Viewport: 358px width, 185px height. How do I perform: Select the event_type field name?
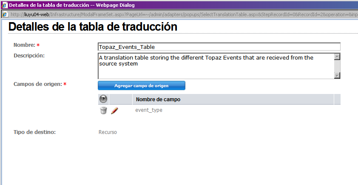pos(149,110)
